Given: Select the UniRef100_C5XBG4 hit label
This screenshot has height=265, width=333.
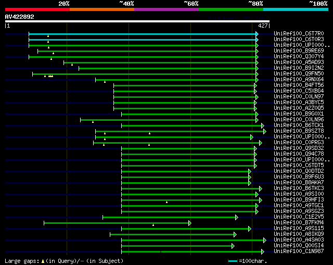Looking at the screenshot, I should click(299, 91).
